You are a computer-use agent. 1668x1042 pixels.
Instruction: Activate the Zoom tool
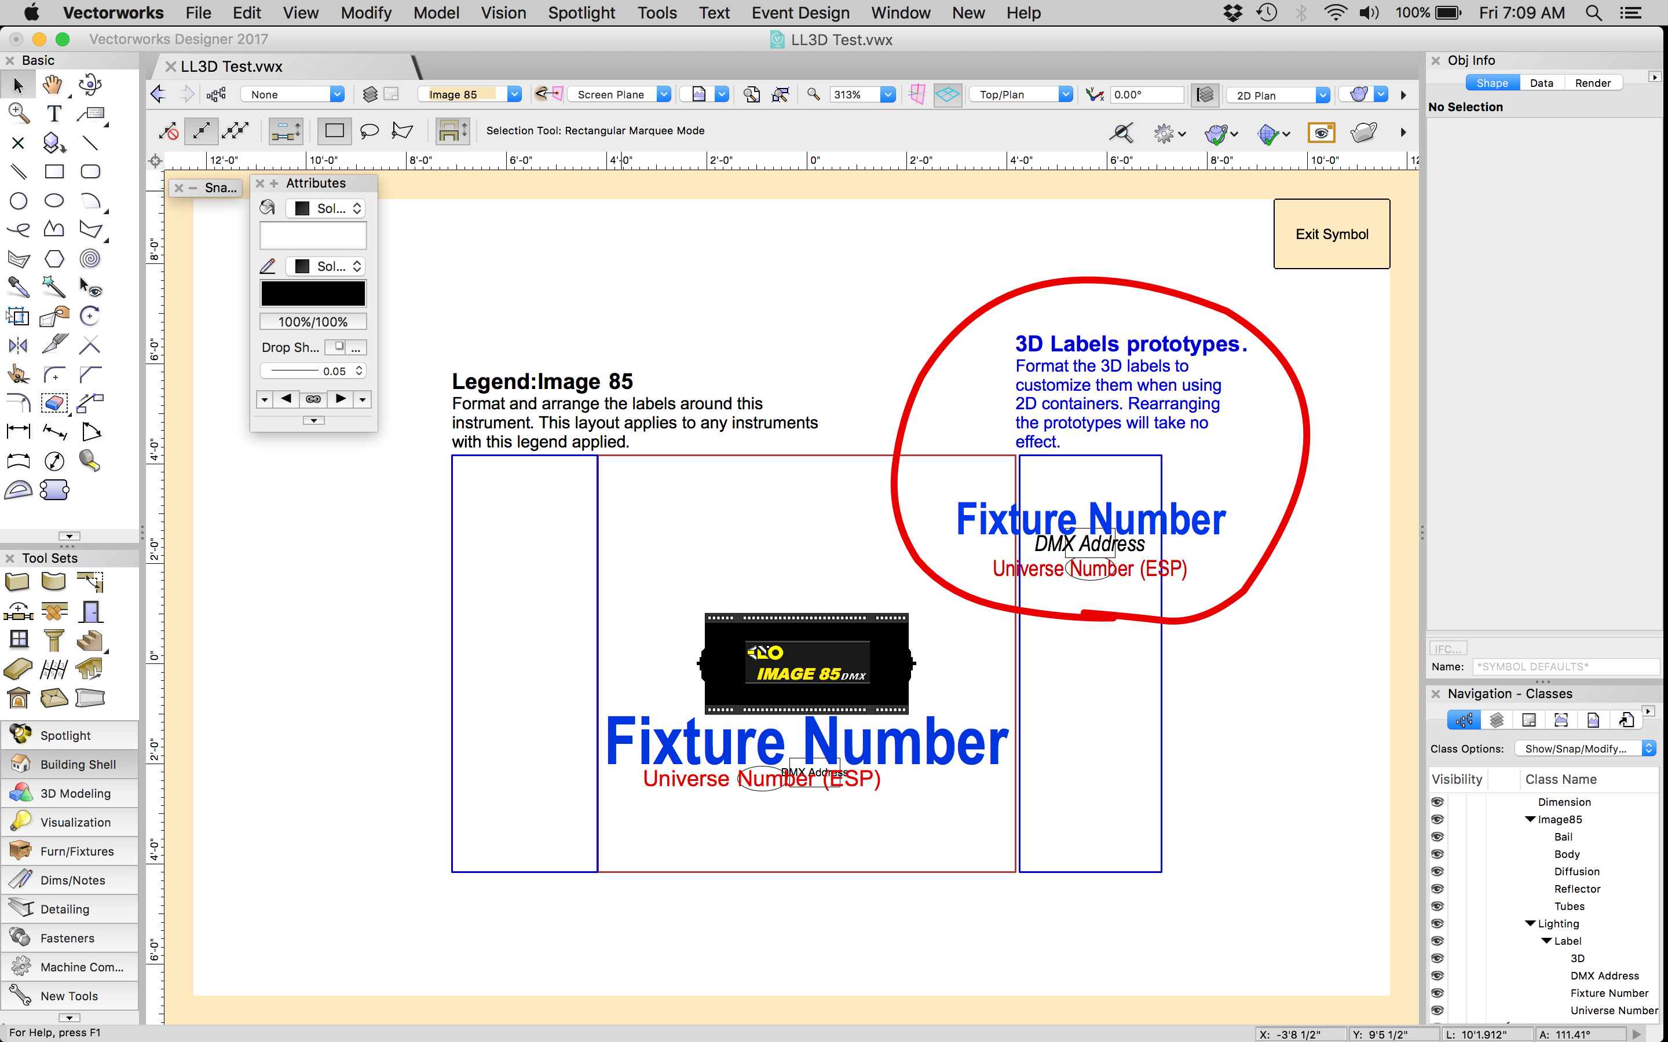pyautogui.click(x=19, y=113)
